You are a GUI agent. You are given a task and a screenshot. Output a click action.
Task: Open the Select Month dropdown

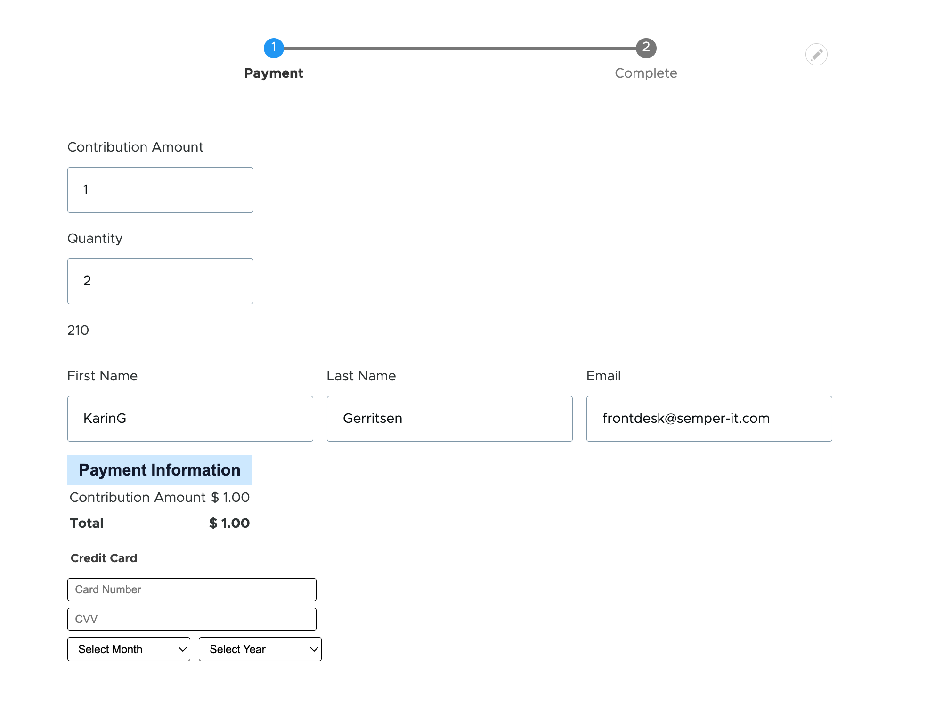click(129, 649)
